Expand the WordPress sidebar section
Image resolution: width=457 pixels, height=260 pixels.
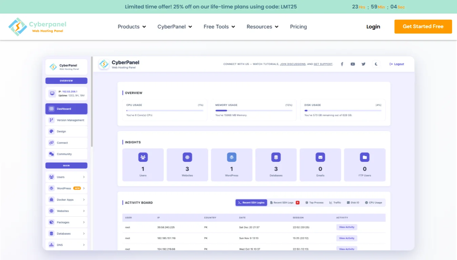(66, 188)
